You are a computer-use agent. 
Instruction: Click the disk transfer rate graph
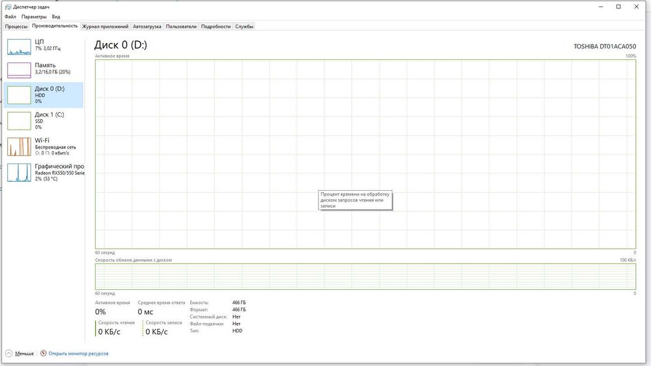coord(365,276)
